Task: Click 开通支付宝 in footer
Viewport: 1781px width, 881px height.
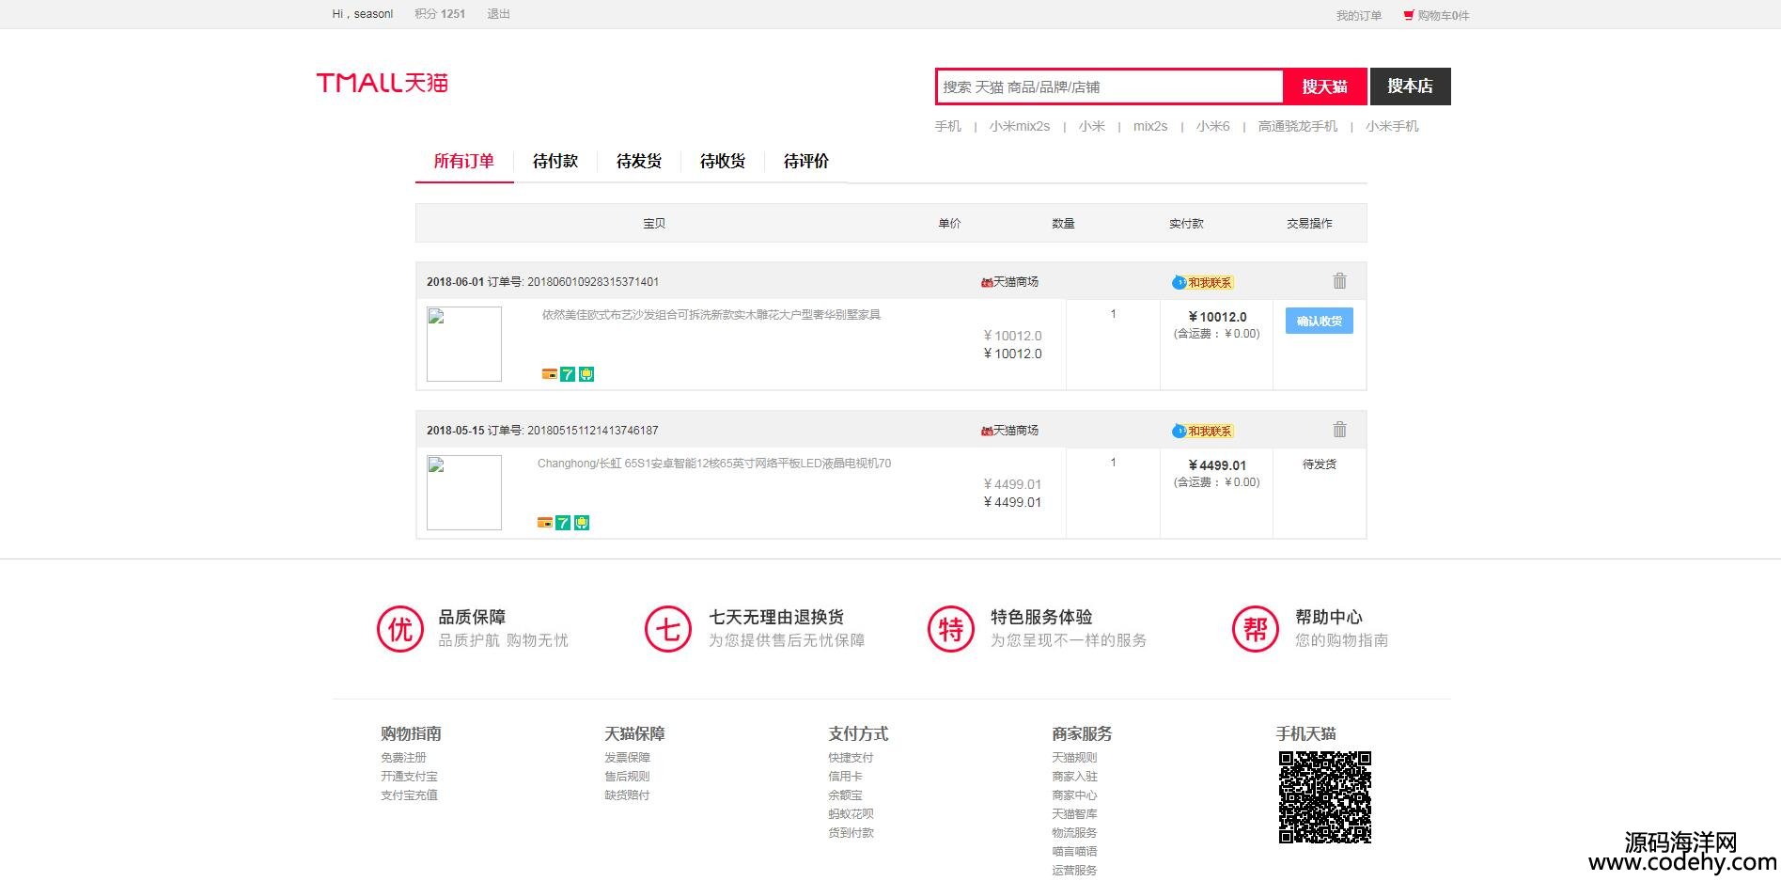Action: pos(409,777)
